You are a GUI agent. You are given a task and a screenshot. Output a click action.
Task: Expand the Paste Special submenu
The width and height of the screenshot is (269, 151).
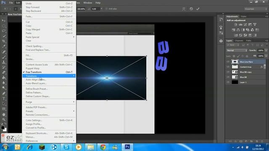pyautogui.click(x=49, y=37)
